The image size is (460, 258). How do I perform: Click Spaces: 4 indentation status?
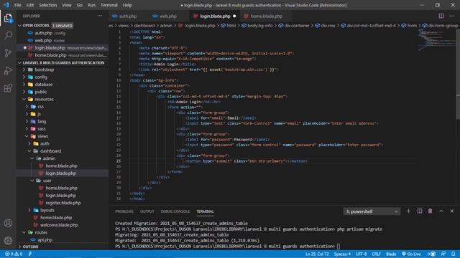(342, 254)
